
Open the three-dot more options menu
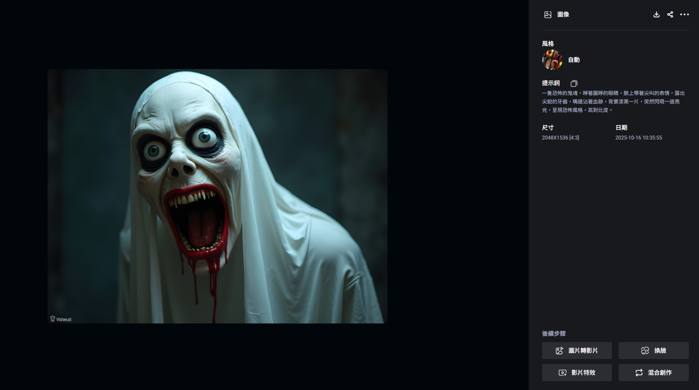[x=684, y=14]
